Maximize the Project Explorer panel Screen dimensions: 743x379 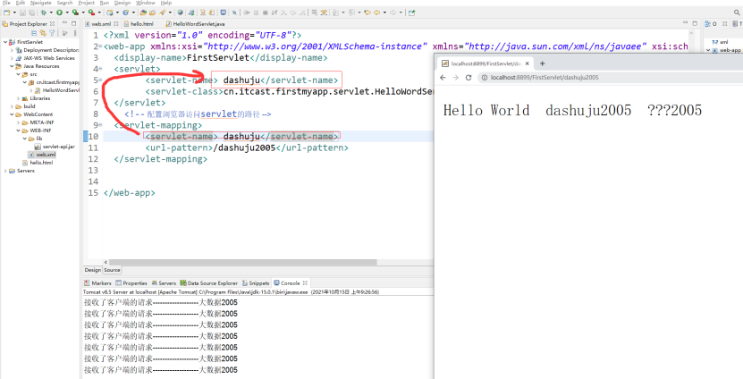pyautogui.click(x=74, y=23)
